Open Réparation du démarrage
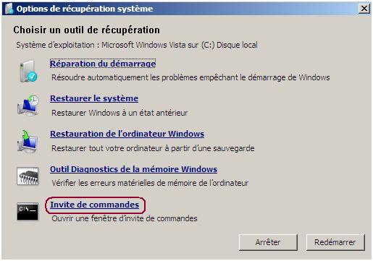This screenshot has width=373, height=261. [x=103, y=64]
